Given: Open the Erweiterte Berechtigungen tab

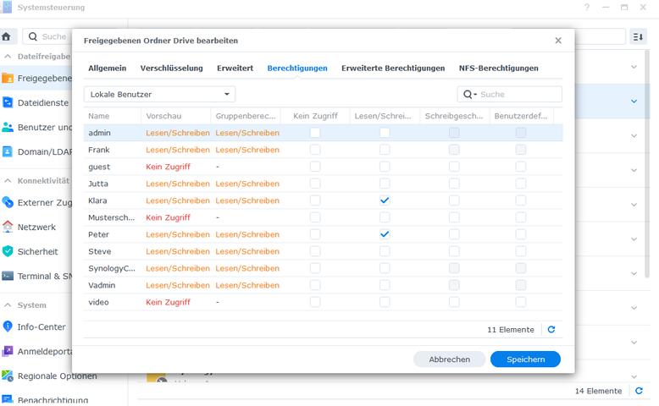Looking at the screenshot, I should (x=393, y=68).
